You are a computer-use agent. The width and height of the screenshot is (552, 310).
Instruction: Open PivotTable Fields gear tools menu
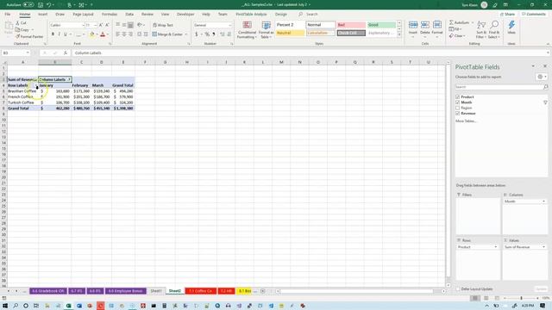[x=541, y=77]
